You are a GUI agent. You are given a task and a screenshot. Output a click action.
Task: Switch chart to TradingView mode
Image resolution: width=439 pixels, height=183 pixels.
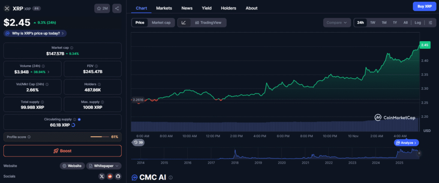208,23
